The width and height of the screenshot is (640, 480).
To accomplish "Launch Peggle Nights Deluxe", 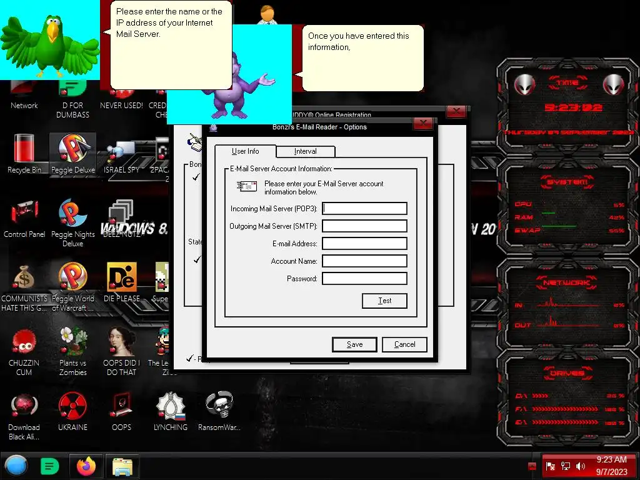I will point(72,222).
